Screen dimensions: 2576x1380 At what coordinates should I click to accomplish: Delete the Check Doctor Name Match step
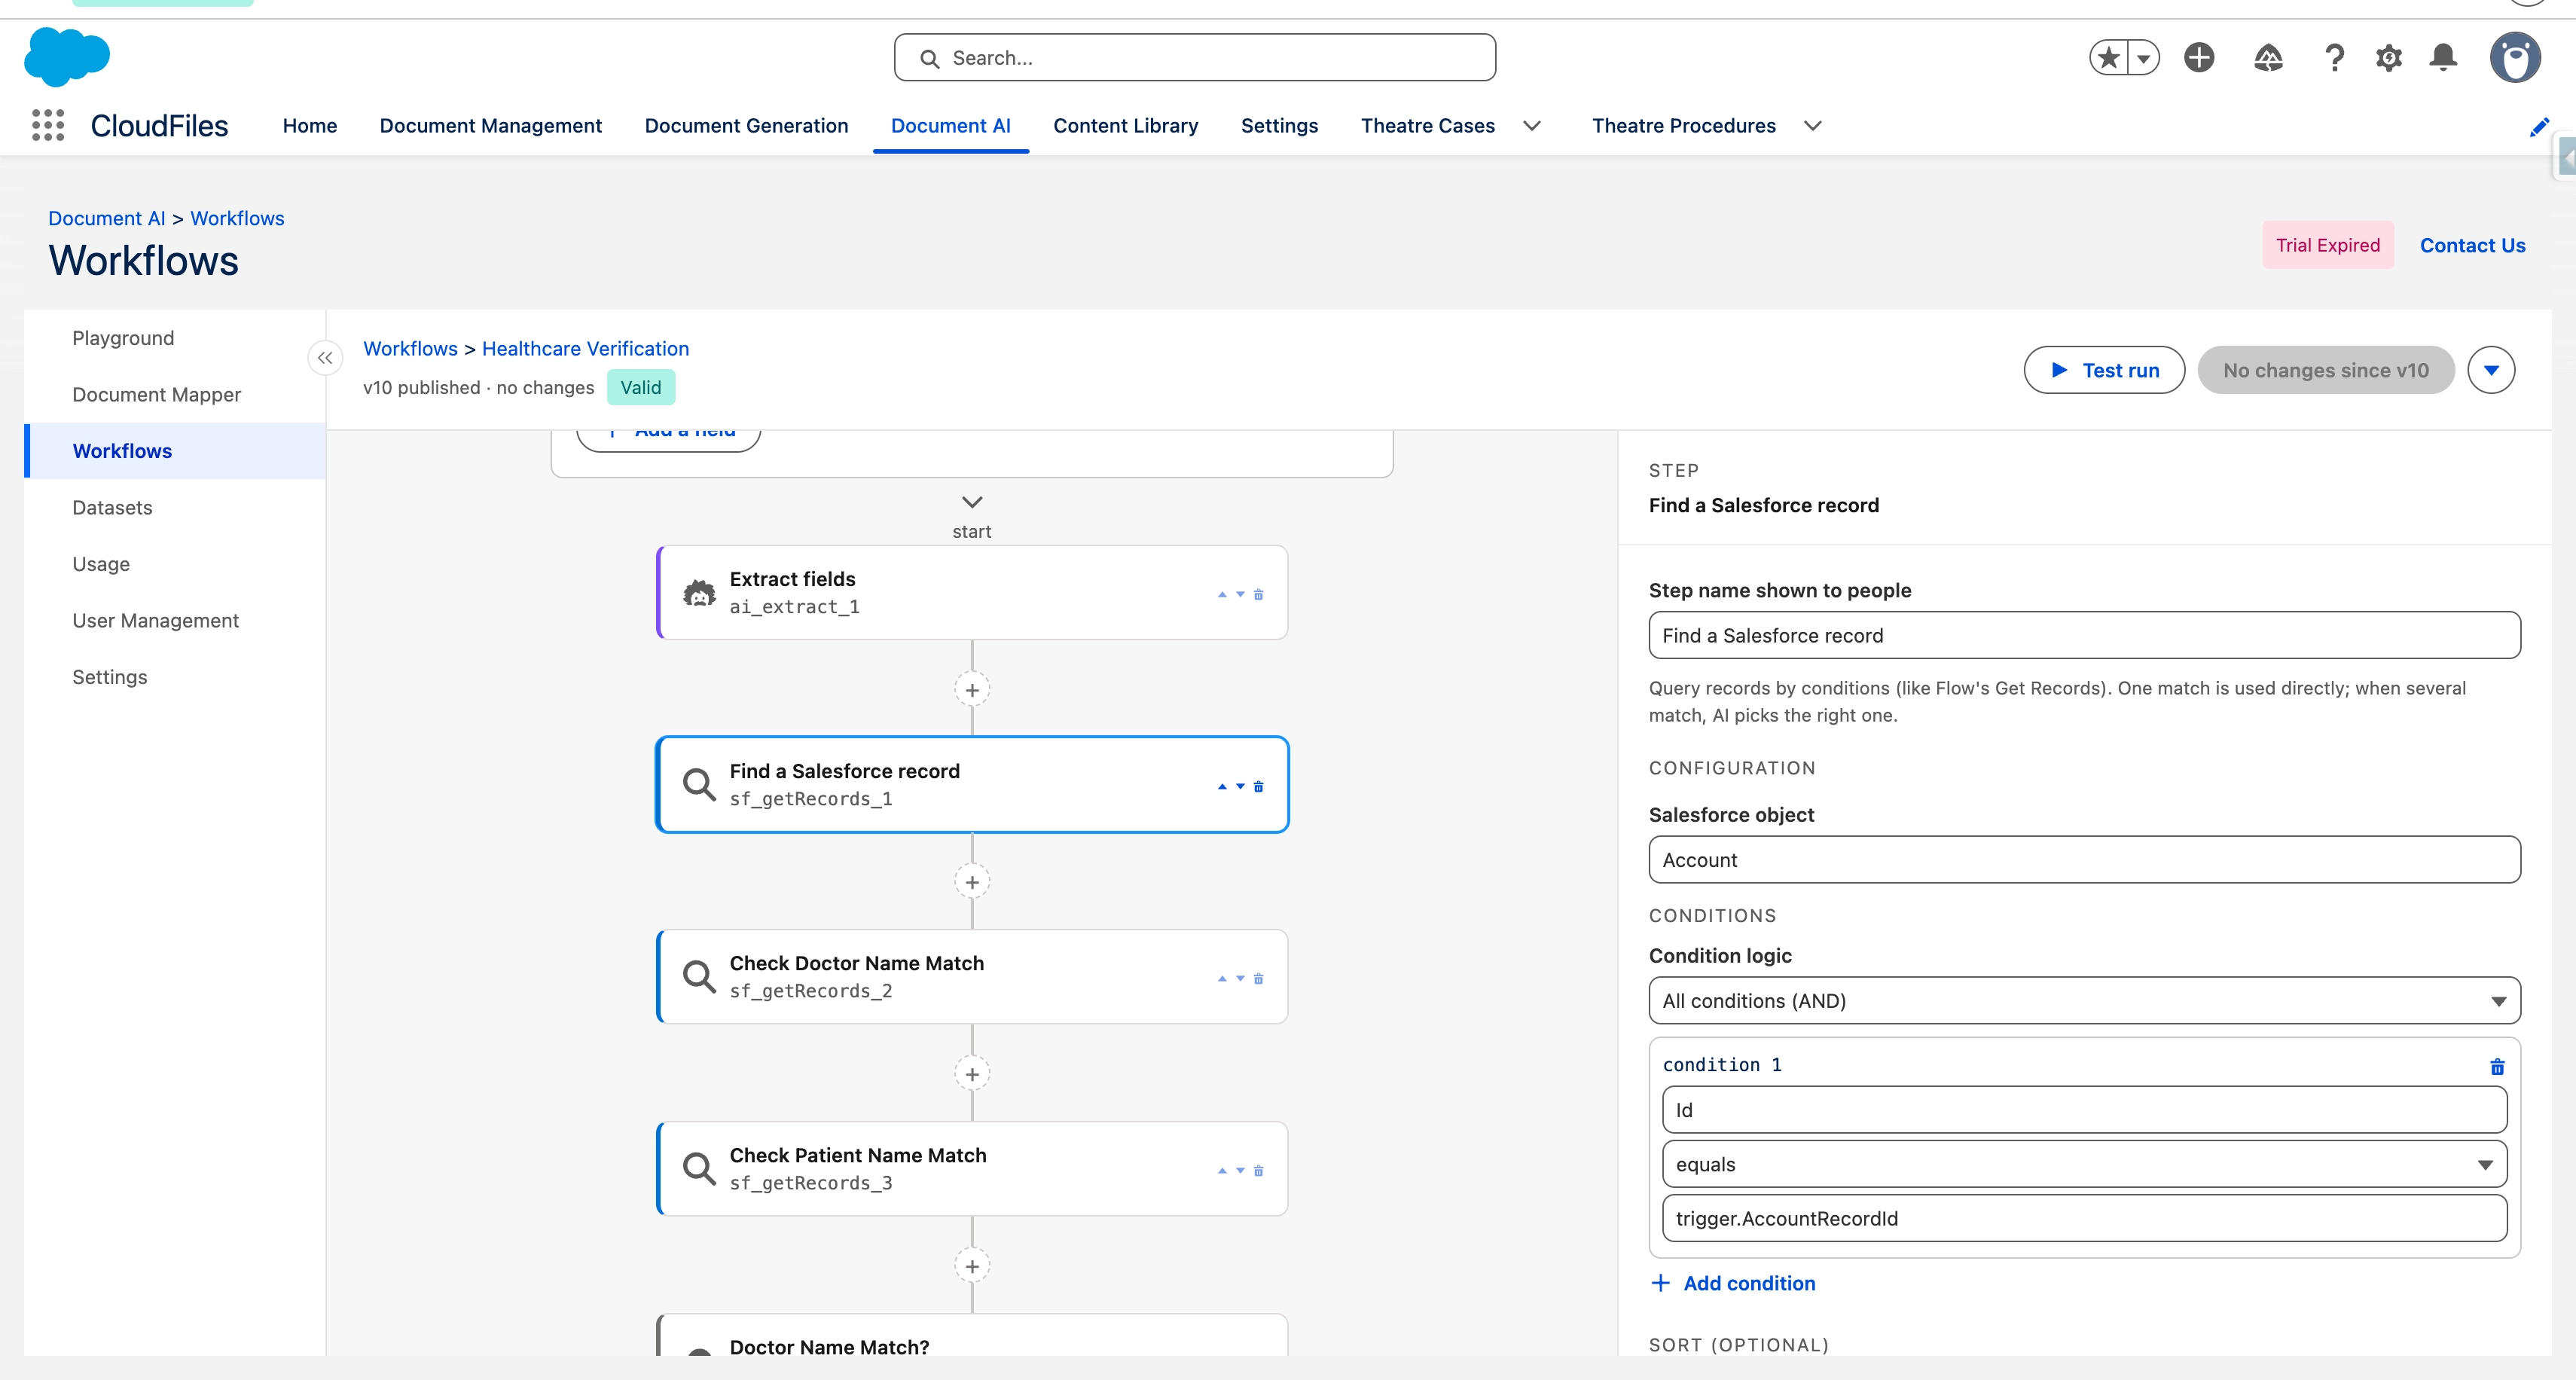coord(1258,979)
